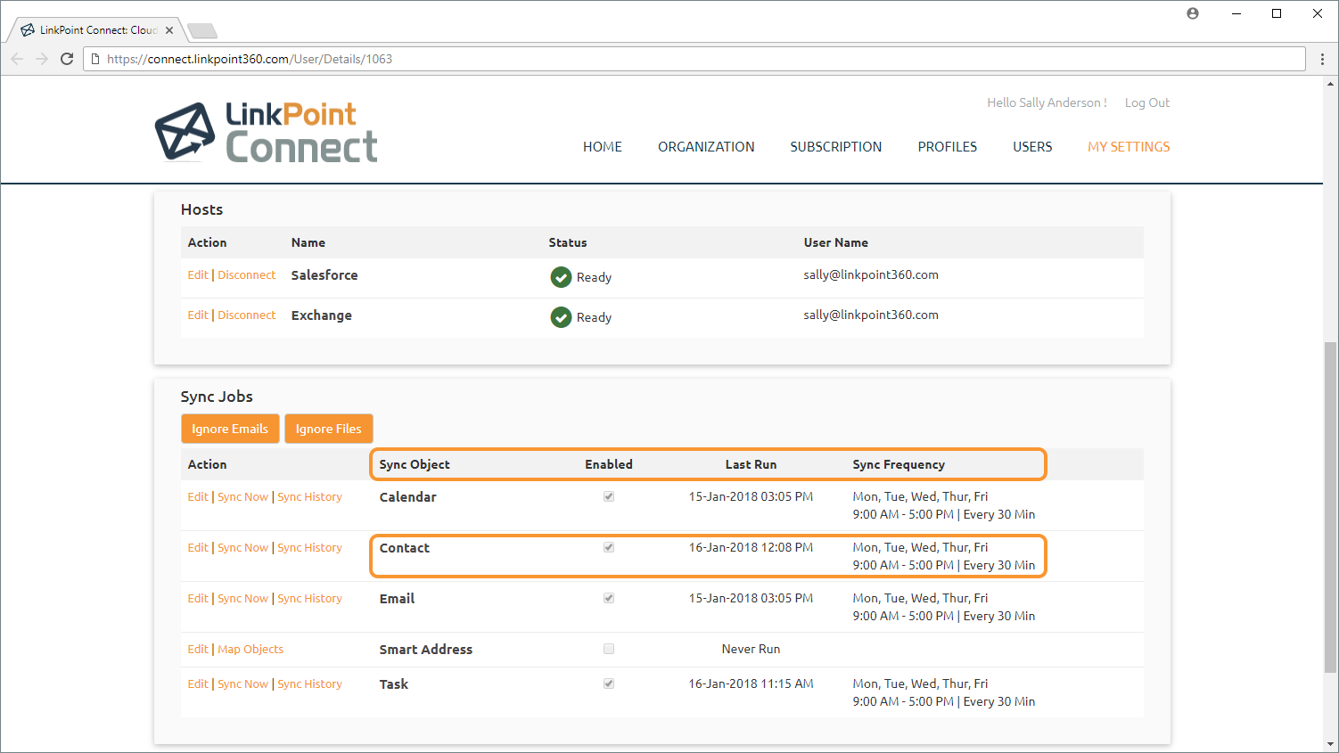The width and height of the screenshot is (1339, 753).
Task: Open the HOME menu item
Action: pos(603,147)
